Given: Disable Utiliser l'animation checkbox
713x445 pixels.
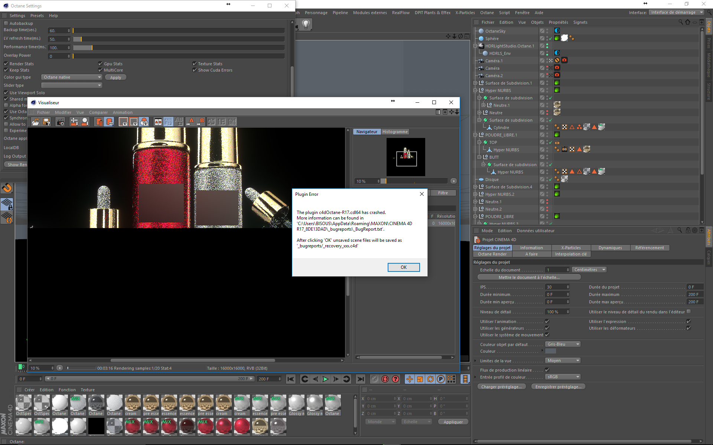Looking at the screenshot, I should point(547,322).
